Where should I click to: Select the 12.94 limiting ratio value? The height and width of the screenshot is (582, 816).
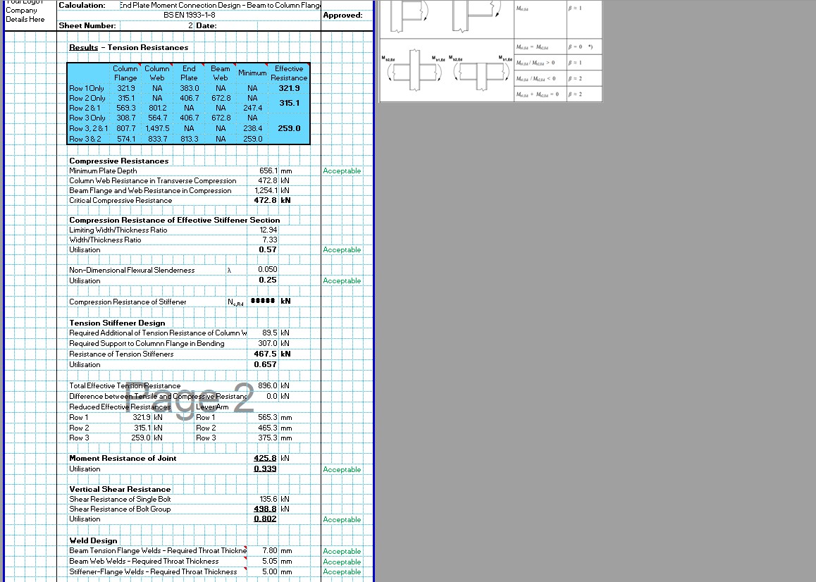pyautogui.click(x=268, y=230)
